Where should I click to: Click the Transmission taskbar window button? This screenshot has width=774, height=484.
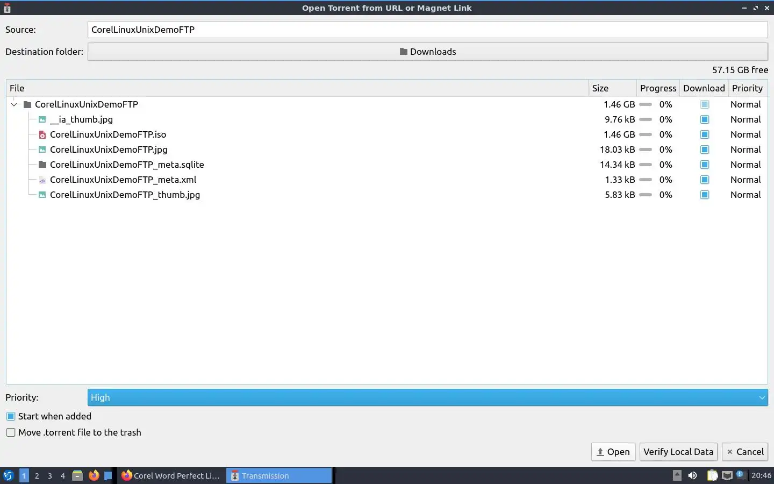(279, 475)
